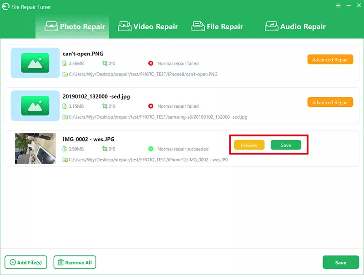Click the failed status icon for 20190102_132000 -sed.jpg
This screenshot has width=364, height=275.
click(x=151, y=106)
